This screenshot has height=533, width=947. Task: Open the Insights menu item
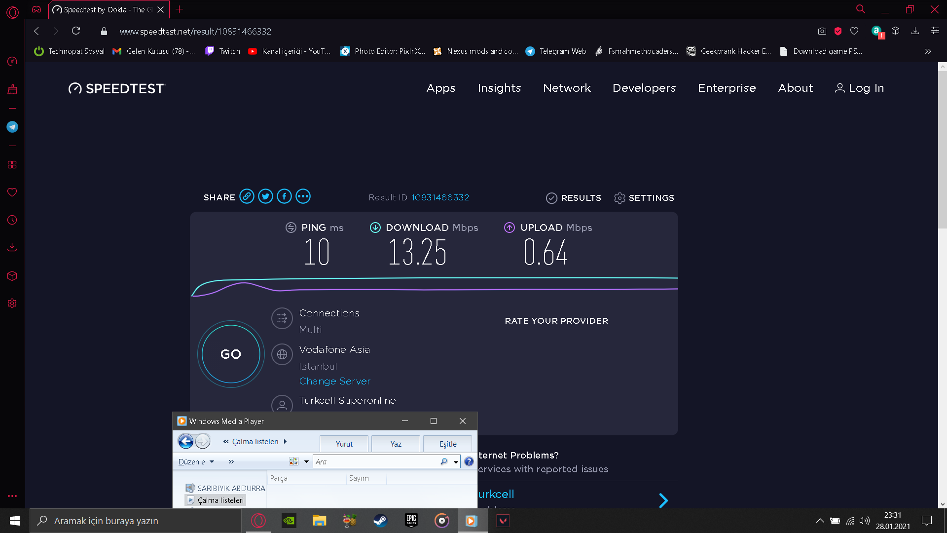point(499,88)
